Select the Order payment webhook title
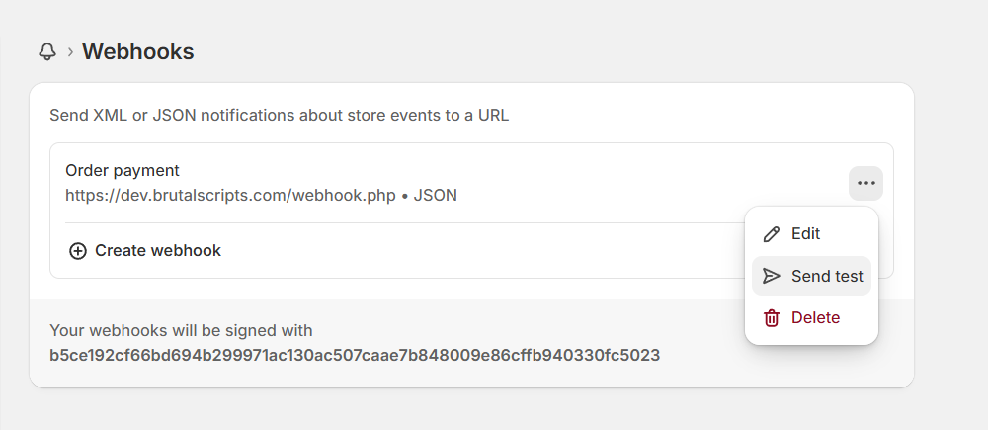The image size is (988, 430). click(x=123, y=171)
